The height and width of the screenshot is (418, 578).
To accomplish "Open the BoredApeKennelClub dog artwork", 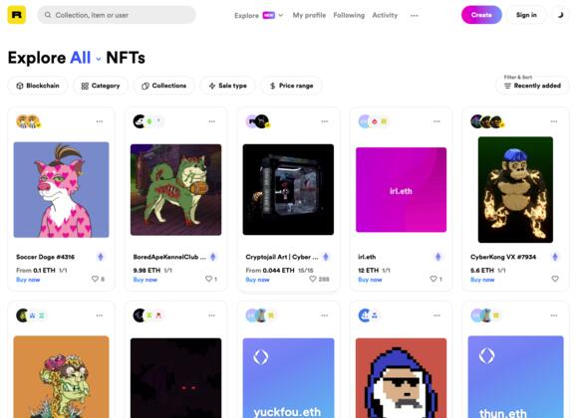I will pyautogui.click(x=175, y=190).
